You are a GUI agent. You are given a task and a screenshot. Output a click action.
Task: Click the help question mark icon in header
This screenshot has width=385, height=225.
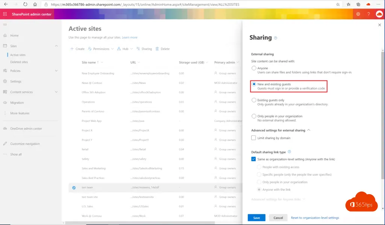tap(368, 14)
